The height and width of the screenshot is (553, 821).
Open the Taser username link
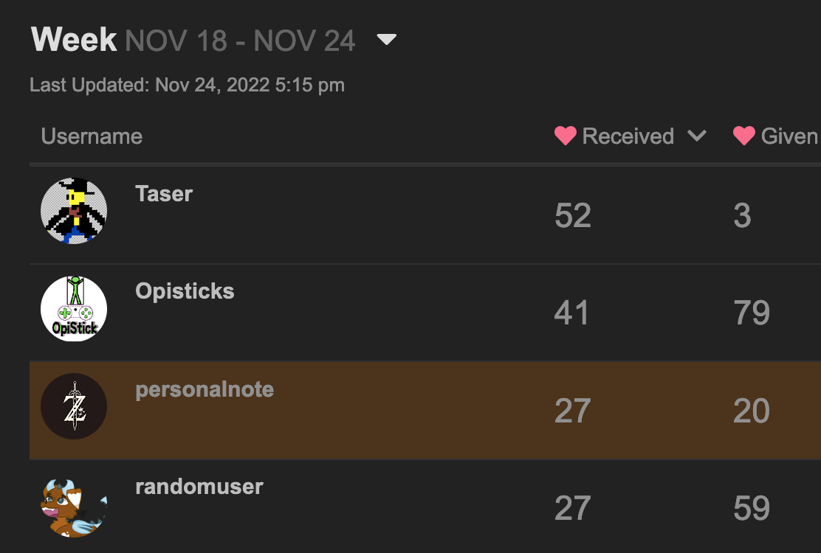(164, 194)
